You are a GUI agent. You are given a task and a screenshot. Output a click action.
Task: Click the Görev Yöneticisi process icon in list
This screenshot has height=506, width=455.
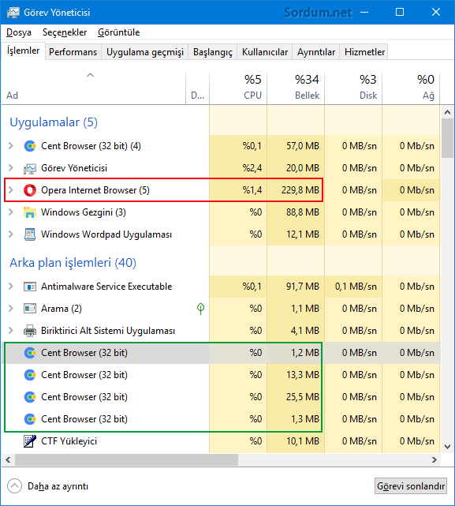30,168
